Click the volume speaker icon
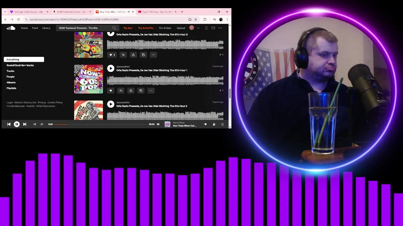Screen dimensions: 403x226 click(x=158, y=124)
